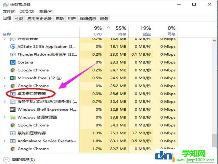Screen dimensions: 218x164
Task: Click the 1.8% CPU value
Action: [x=97, y=141]
